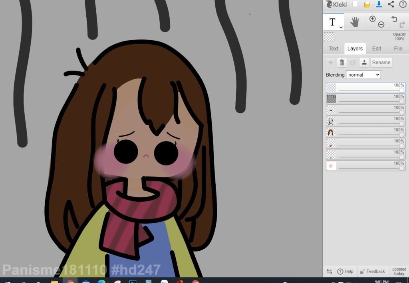409x283 pixels.
Task: Save image with blue download arrow
Action: pos(379,4)
